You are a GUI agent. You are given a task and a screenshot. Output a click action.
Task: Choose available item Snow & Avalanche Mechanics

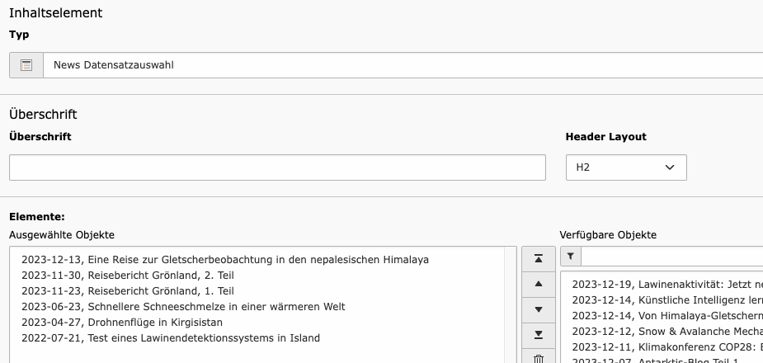tap(667, 332)
